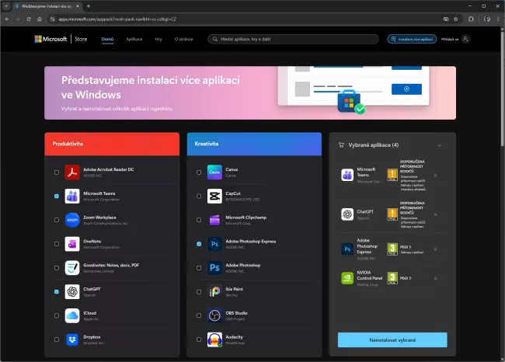The image size is (505, 362).
Task: Click the user account avatar icon
Action: 465,39
